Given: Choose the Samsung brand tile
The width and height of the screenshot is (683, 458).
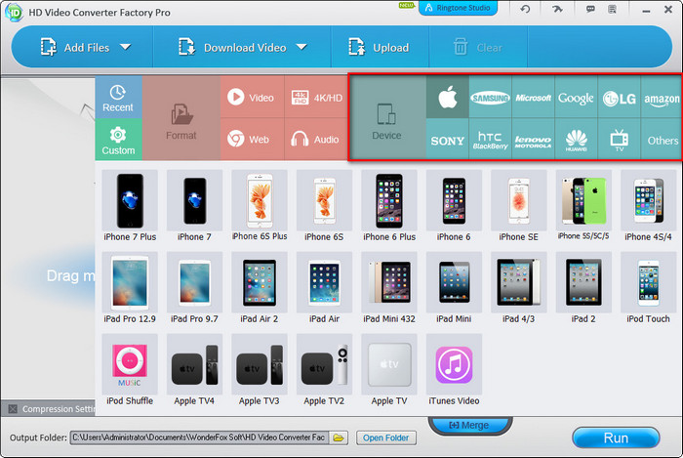Looking at the screenshot, I should (x=490, y=98).
